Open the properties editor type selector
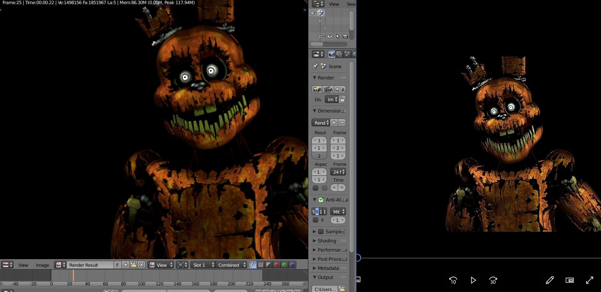The width and height of the screenshot is (601, 292). (x=318, y=54)
